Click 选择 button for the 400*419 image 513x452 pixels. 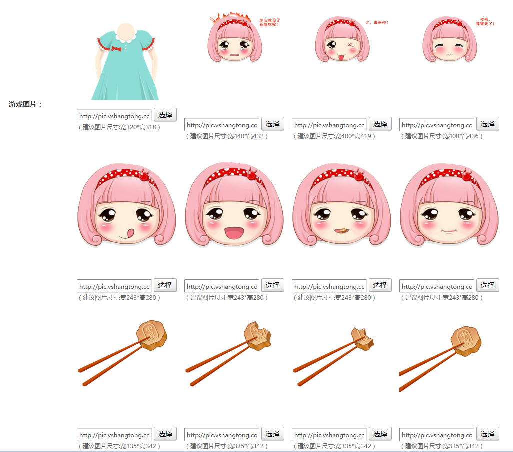(380, 124)
